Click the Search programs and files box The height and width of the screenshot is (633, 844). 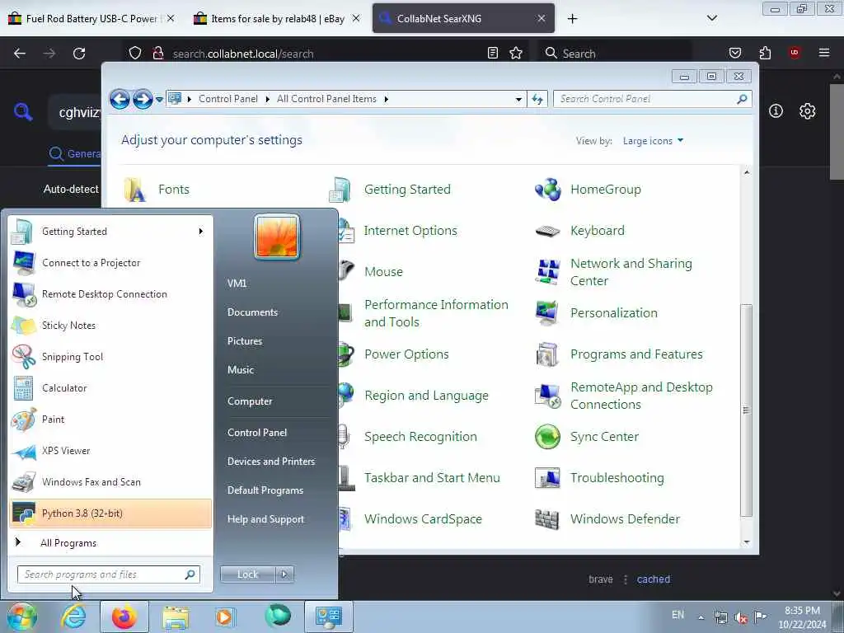pos(108,574)
